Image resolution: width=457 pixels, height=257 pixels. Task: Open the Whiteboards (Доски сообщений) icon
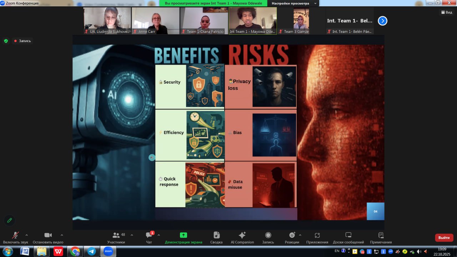[x=348, y=235]
